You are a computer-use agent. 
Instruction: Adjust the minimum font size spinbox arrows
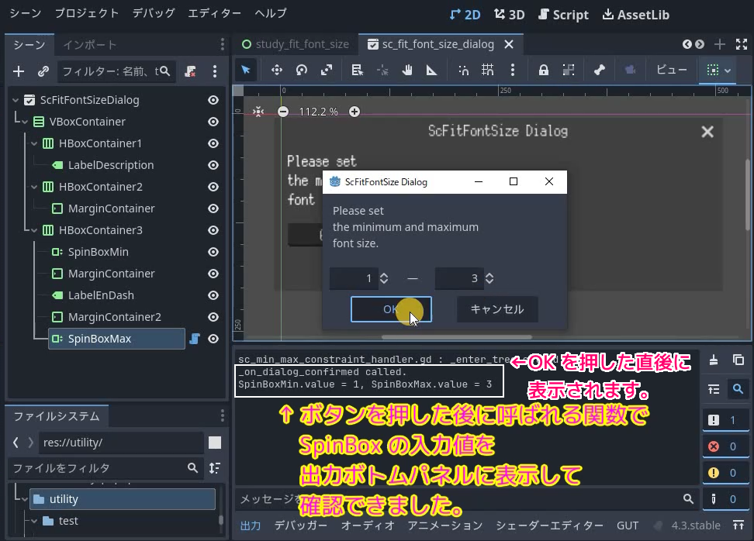pyautogui.click(x=384, y=278)
